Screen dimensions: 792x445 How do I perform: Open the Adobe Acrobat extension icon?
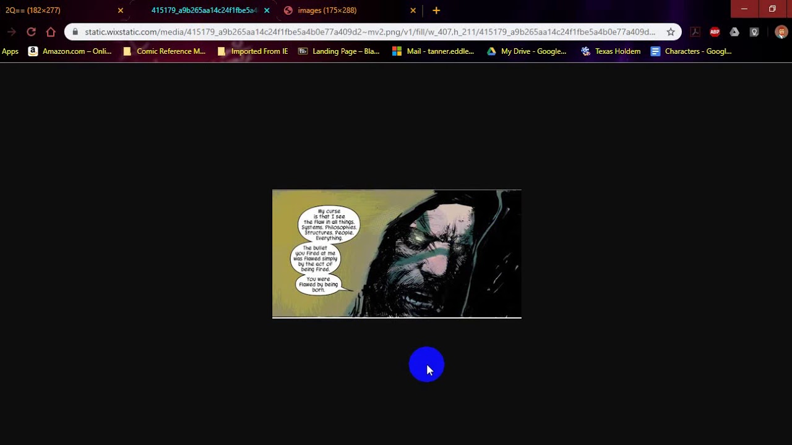[x=695, y=32]
